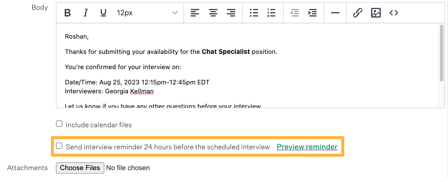
Task: Insert a numbered list
Action: tap(271, 13)
